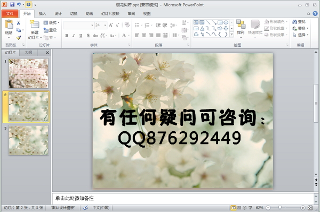320x212 pixels.
Task: Open 选择 Select dropdown
Action: pyautogui.click(x=300, y=35)
